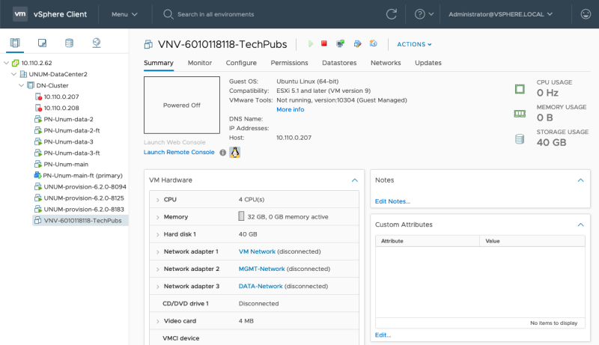Click the Take Snapshot icon
Image resolution: width=599 pixels, height=345 pixels.
coord(373,43)
